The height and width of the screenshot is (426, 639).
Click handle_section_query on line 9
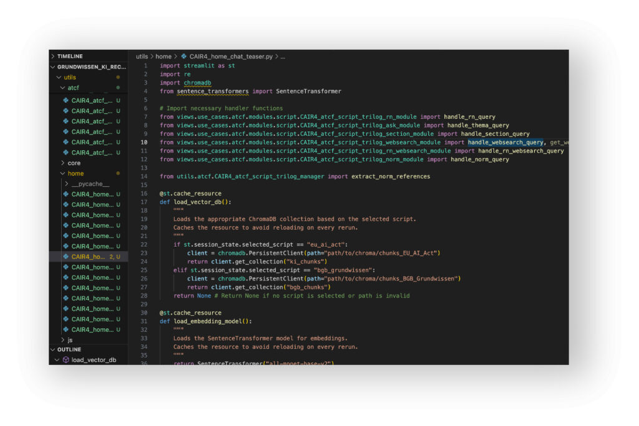495,134
